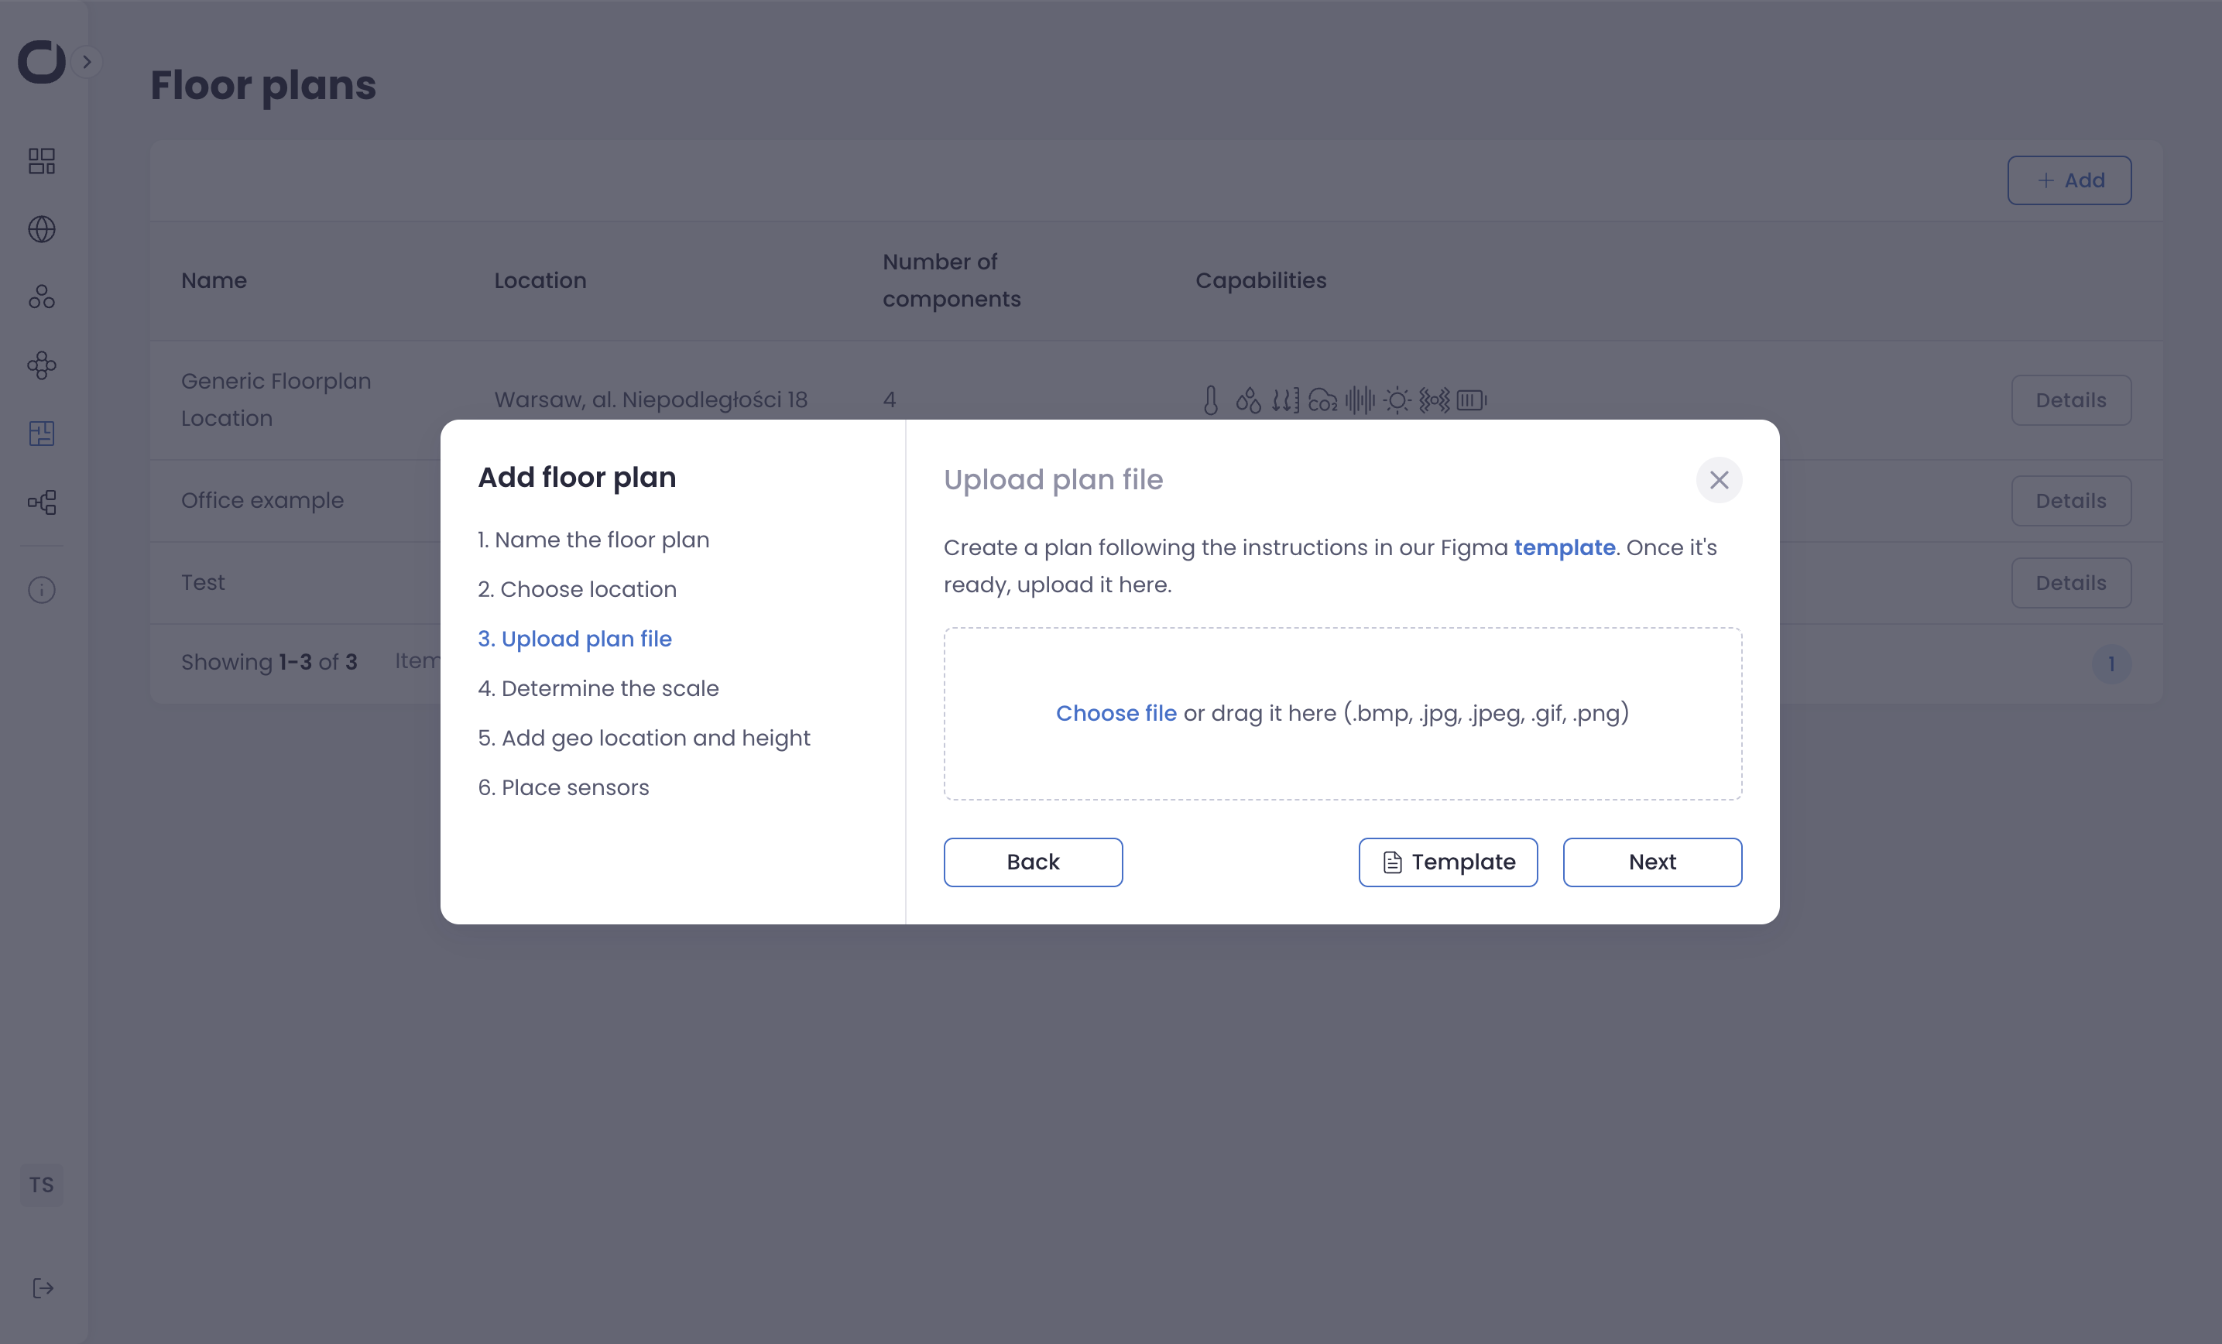Screen dimensions: 2222x1344
Task: Click the hierarchy tree sidebar icon
Action: 42,502
